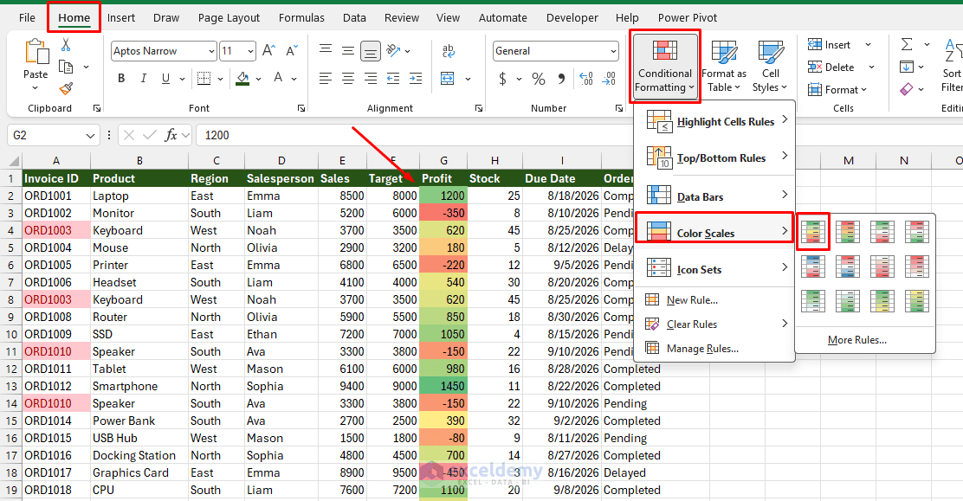Open the Insert cells dropdown arrow
963x501 pixels.
(868, 44)
